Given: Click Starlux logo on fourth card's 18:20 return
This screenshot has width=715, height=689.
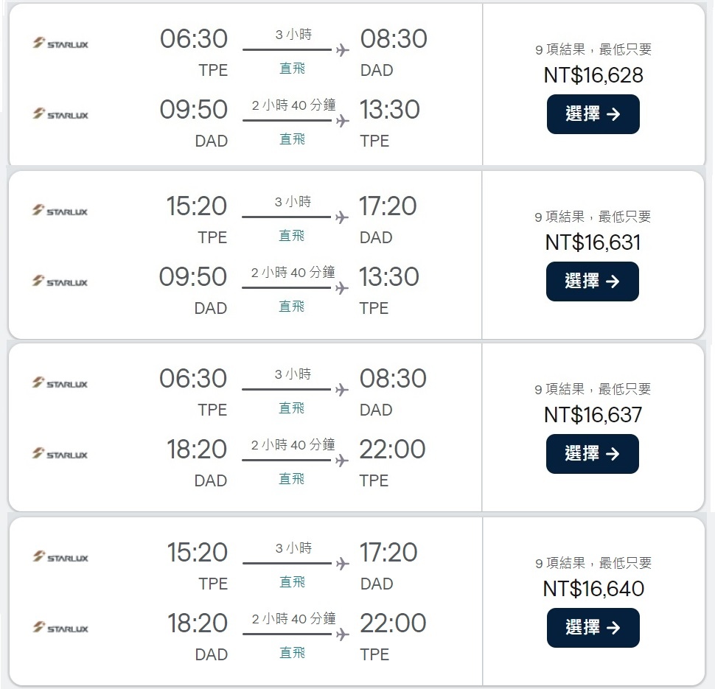Looking at the screenshot, I should (x=60, y=627).
